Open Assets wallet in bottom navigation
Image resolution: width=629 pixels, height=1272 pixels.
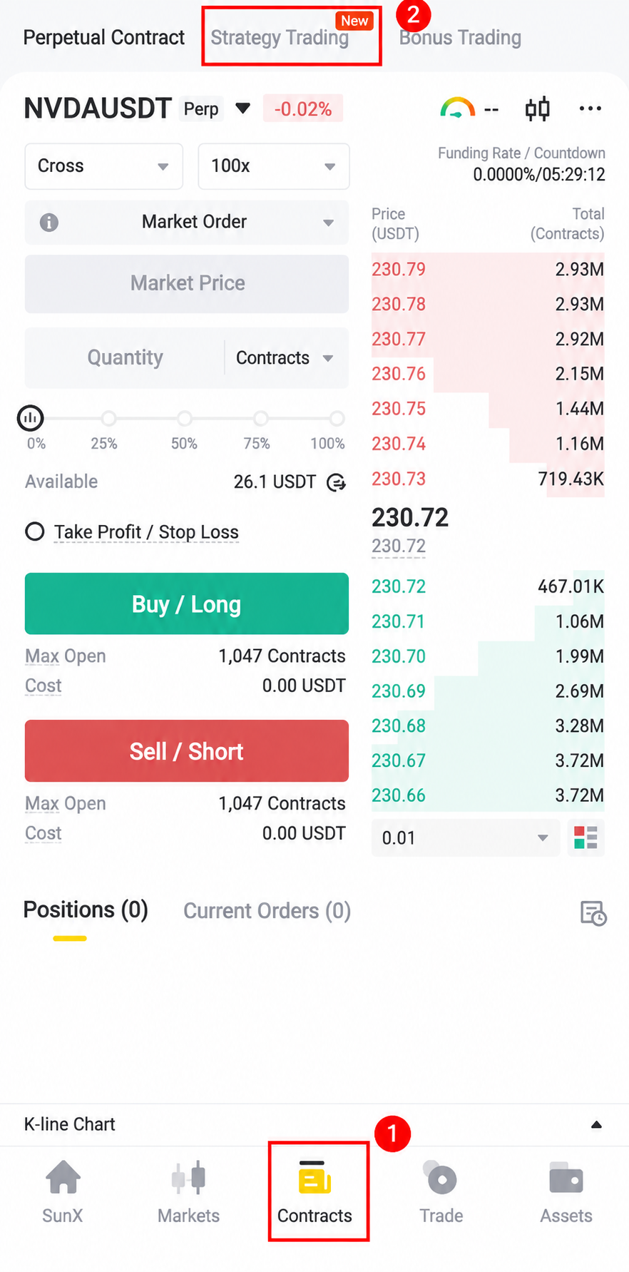pyautogui.click(x=566, y=1192)
